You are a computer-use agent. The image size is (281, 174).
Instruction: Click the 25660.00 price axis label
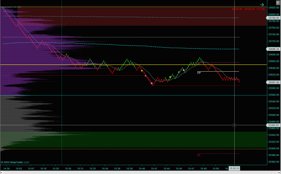click(x=274, y=61)
